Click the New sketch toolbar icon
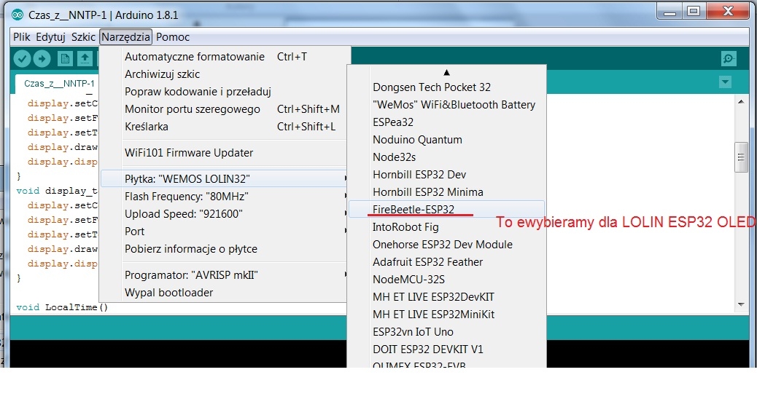The height and width of the screenshot is (399, 757). click(x=65, y=59)
